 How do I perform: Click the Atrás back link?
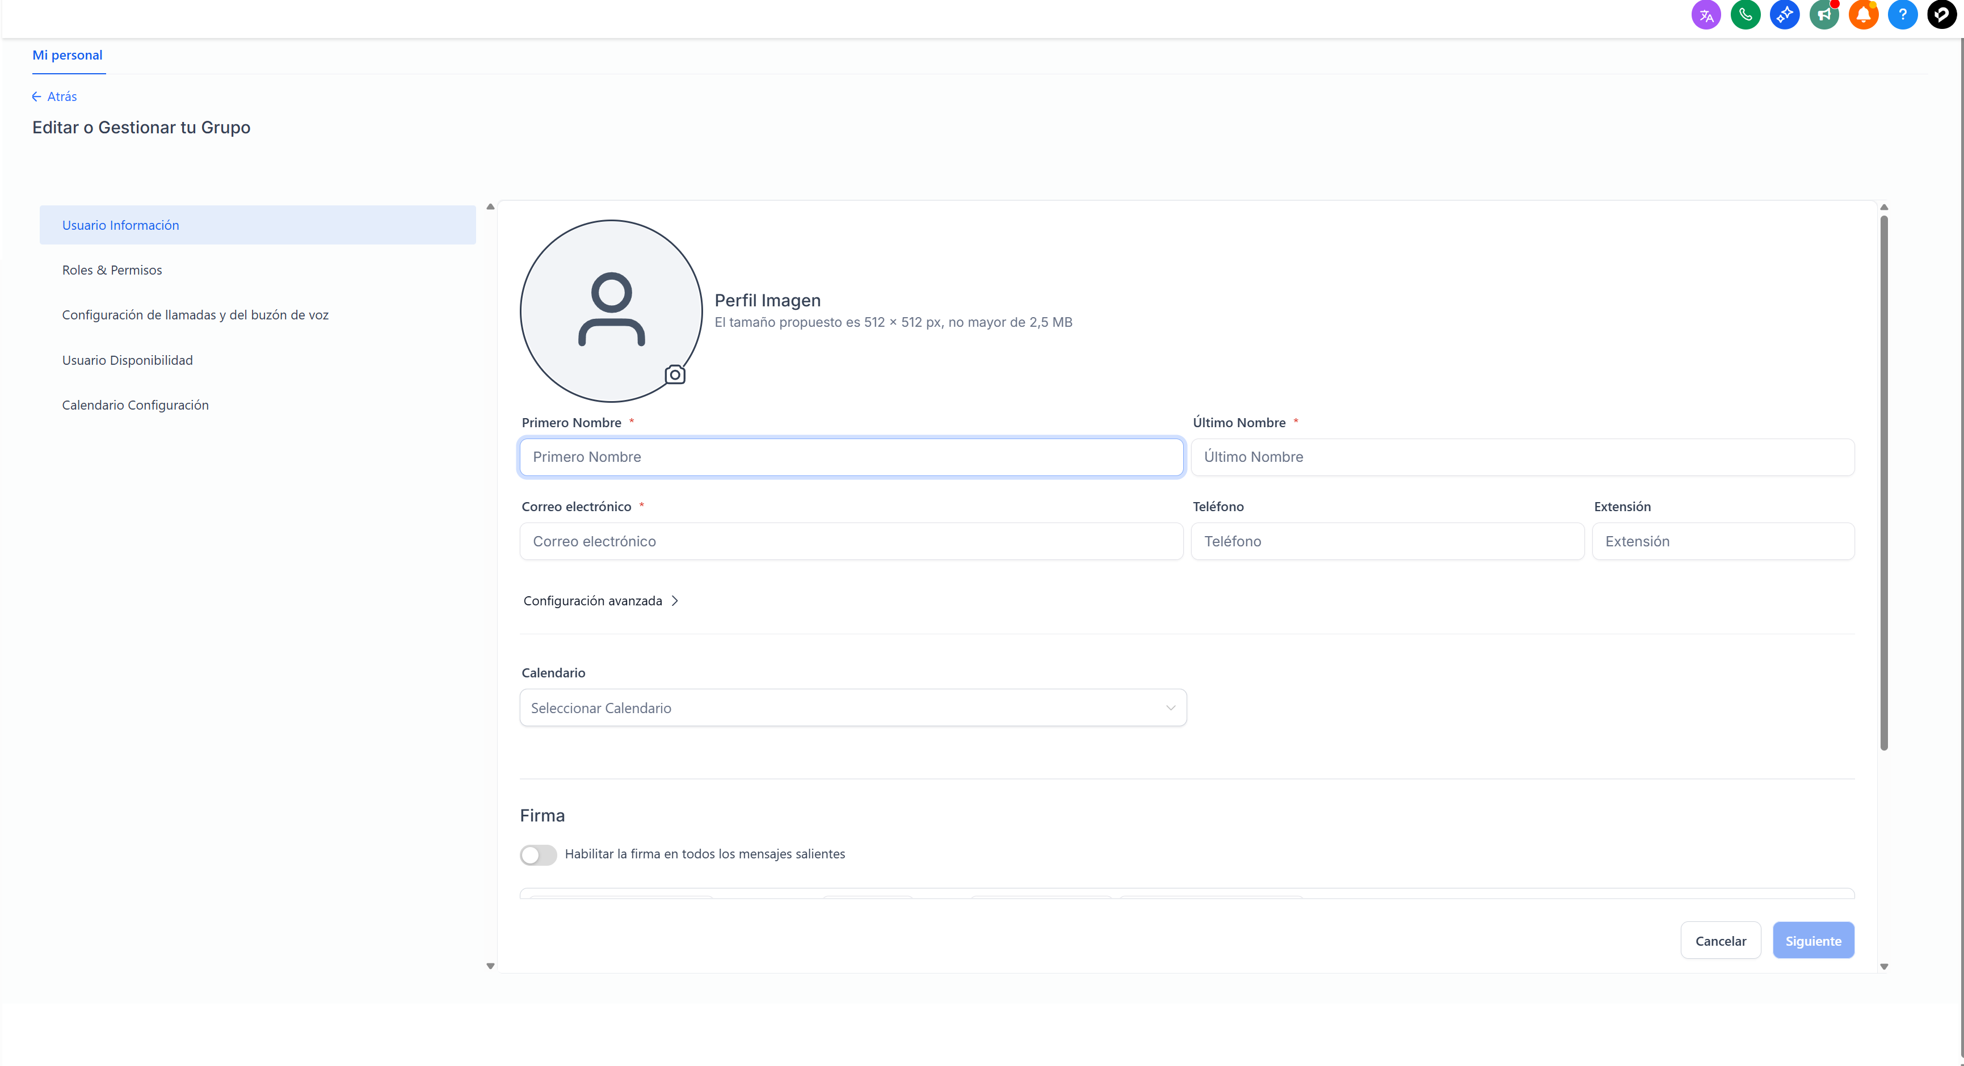pyautogui.click(x=55, y=96)
